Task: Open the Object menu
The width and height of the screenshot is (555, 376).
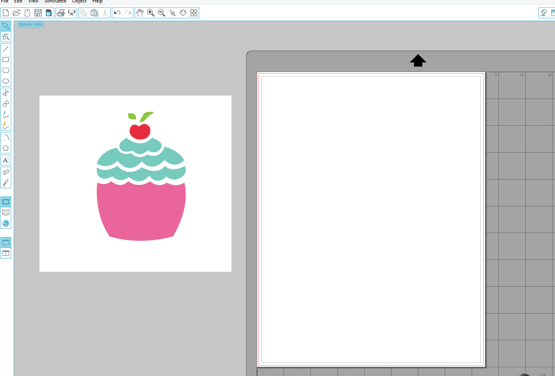Action: point(79,1)
